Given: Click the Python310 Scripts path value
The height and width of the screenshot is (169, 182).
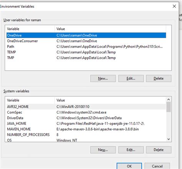Looking at the screenshot, I should pos(109,47).
